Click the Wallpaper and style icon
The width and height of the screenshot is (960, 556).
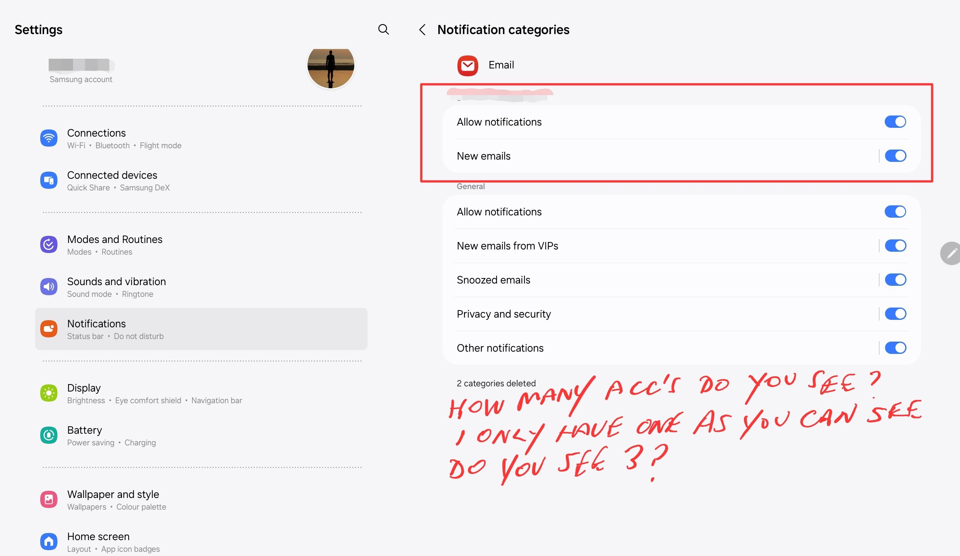(x=49, y=499)
